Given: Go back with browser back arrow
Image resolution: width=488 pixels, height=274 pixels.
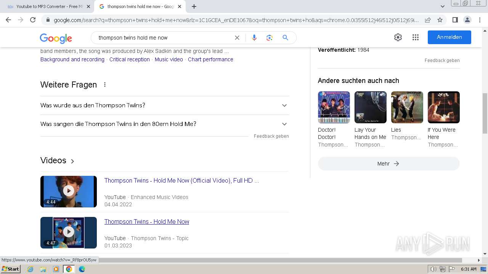Looking at the screenshot, I should 8,20.
